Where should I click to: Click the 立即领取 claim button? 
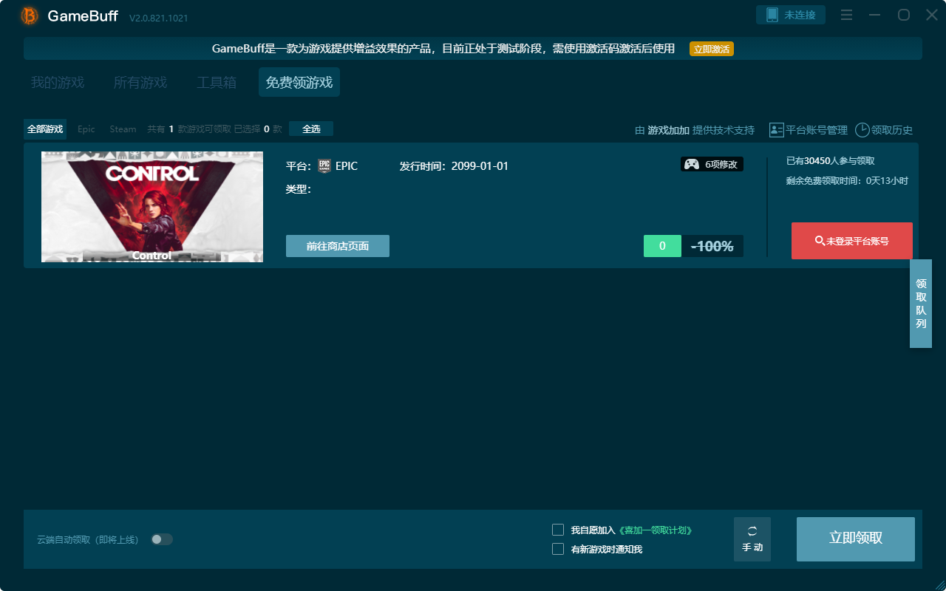[x=855, y=539]
